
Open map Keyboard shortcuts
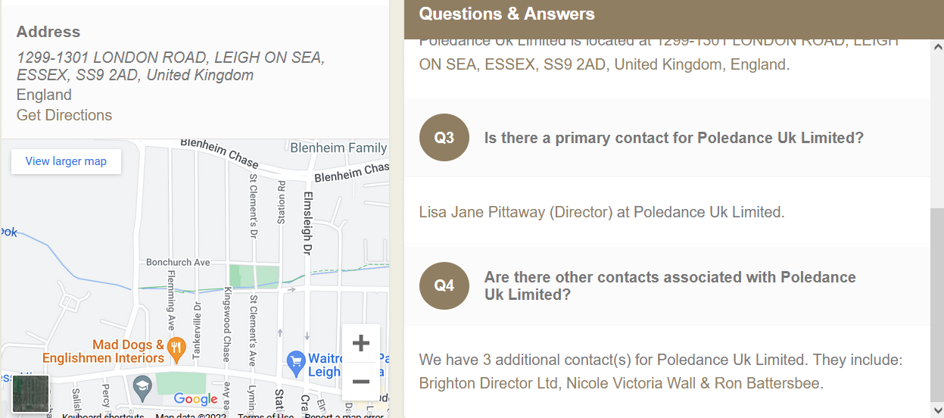click(x=103, y=415)
